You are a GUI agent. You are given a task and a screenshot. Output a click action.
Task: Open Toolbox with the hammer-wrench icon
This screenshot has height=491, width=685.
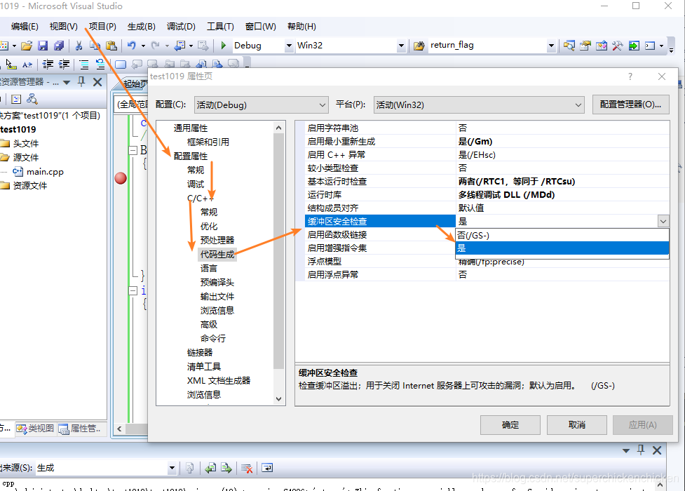617,46
